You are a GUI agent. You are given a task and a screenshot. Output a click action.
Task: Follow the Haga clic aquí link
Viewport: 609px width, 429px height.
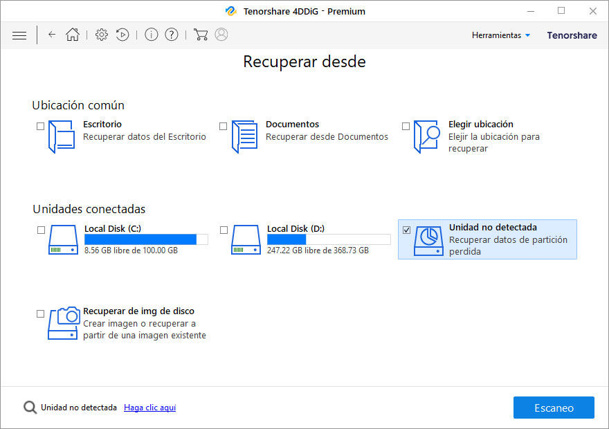pos(149,408)
